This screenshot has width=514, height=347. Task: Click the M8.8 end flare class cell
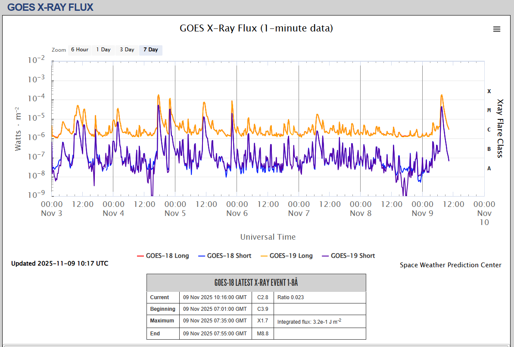tap(263, 333)
